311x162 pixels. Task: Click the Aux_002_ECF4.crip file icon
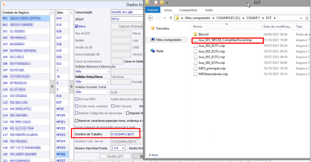(195, 63)
